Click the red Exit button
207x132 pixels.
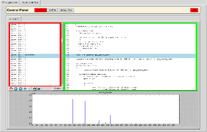coord(194,10)
